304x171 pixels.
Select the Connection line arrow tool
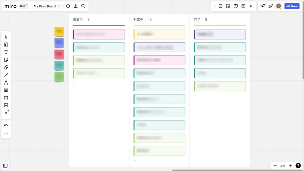6,75
